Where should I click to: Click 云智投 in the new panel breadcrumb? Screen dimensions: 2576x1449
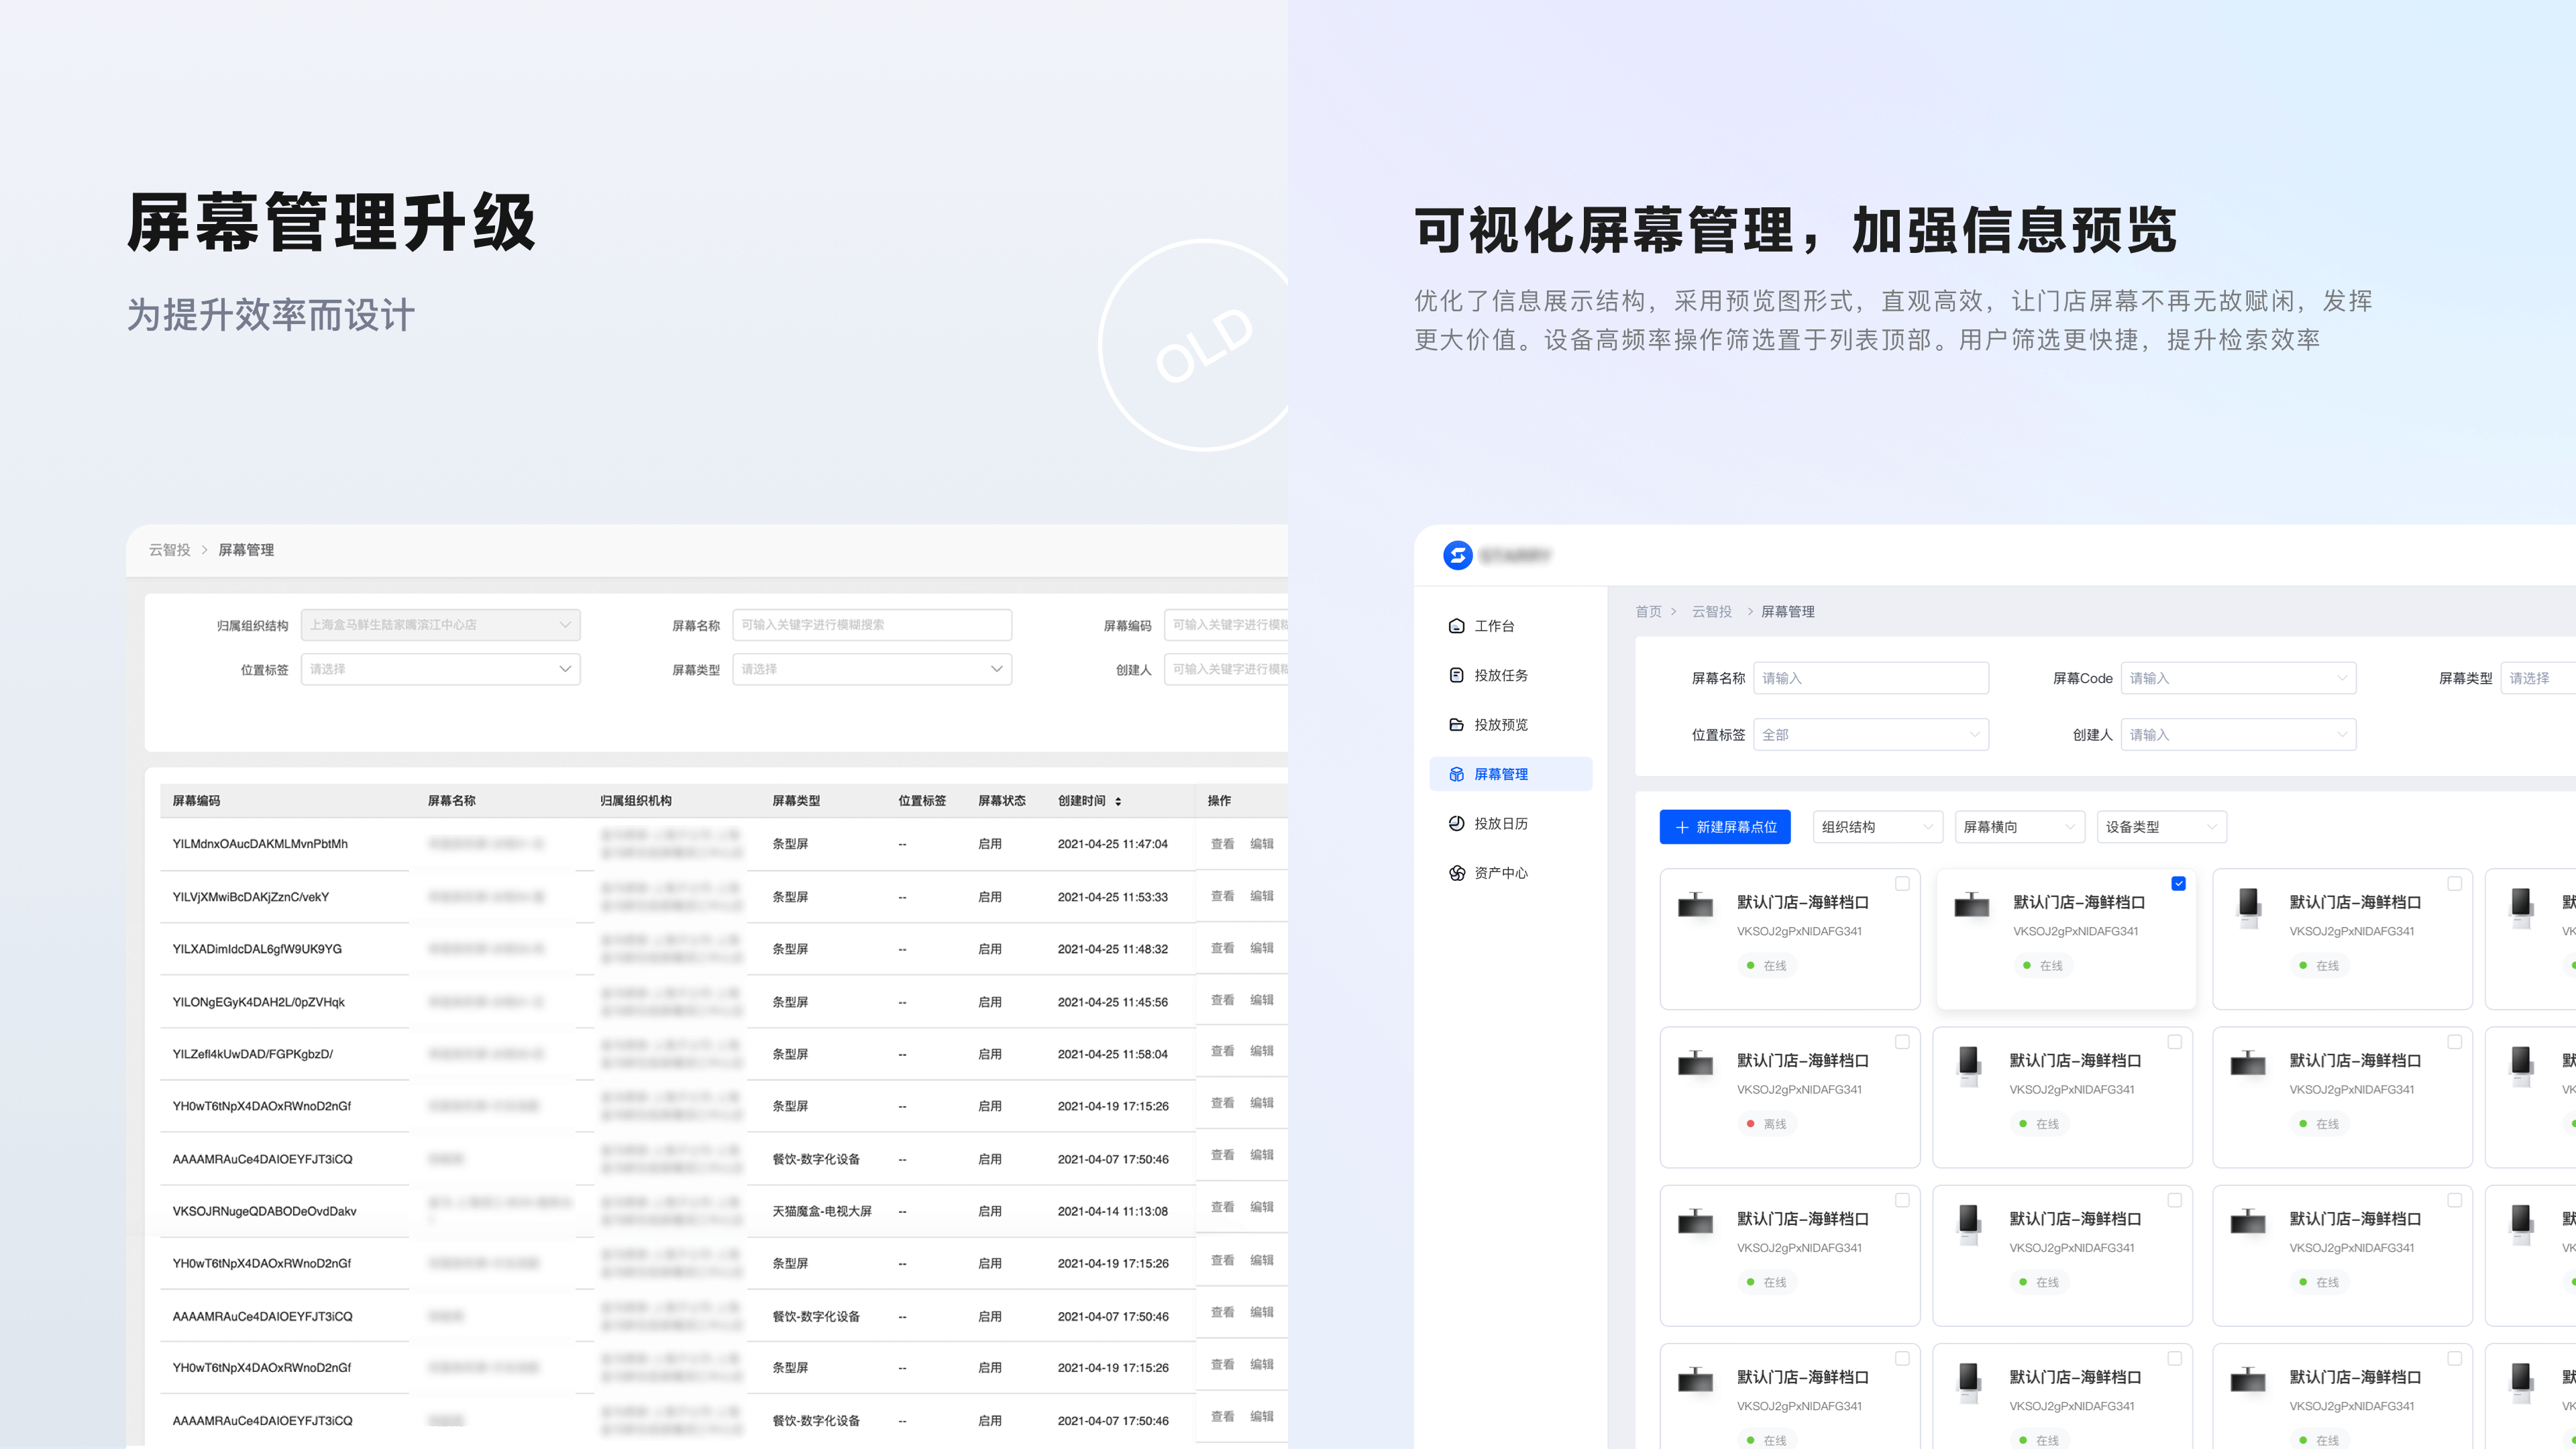[x=1711, y=611]
